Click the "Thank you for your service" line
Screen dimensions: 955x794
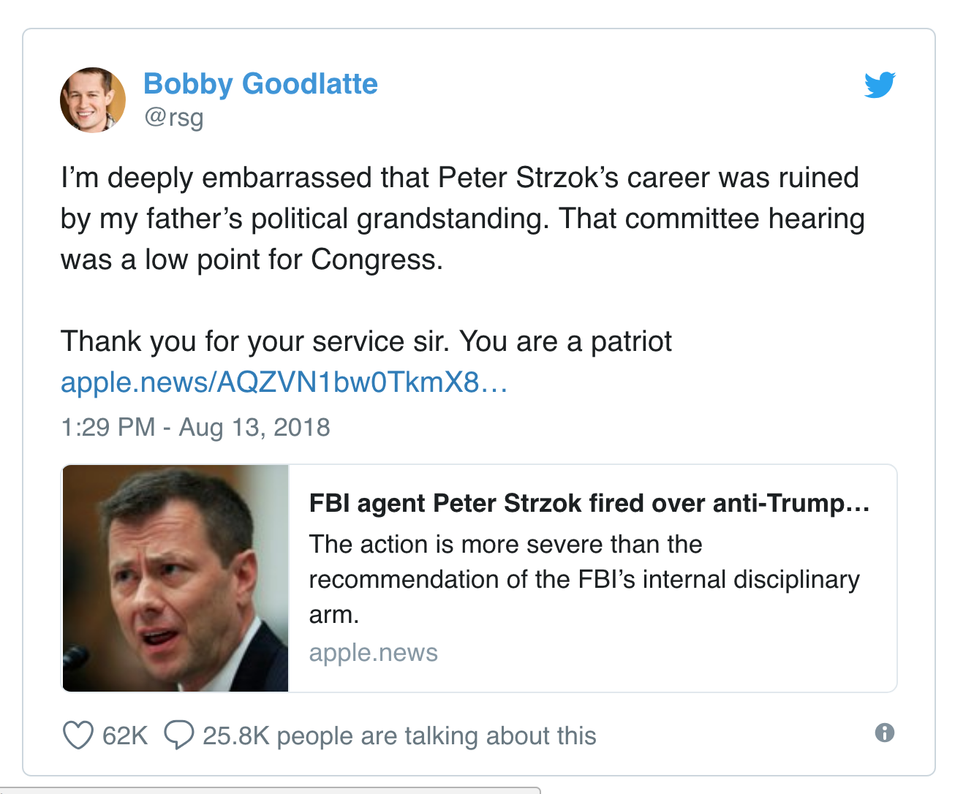[x=366, y=341]
